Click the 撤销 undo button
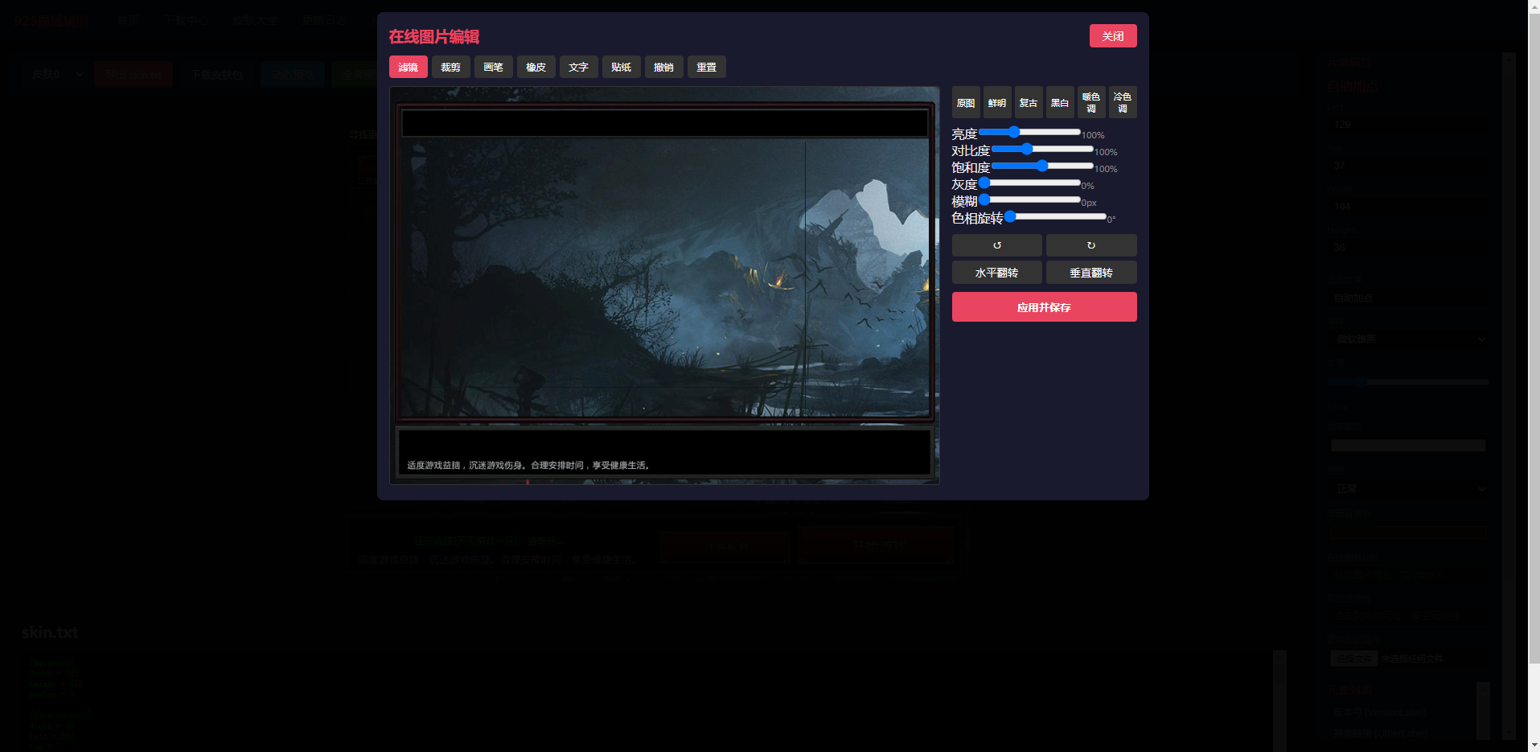Viewport: 1540px width, 752px height. pos(663,67)
